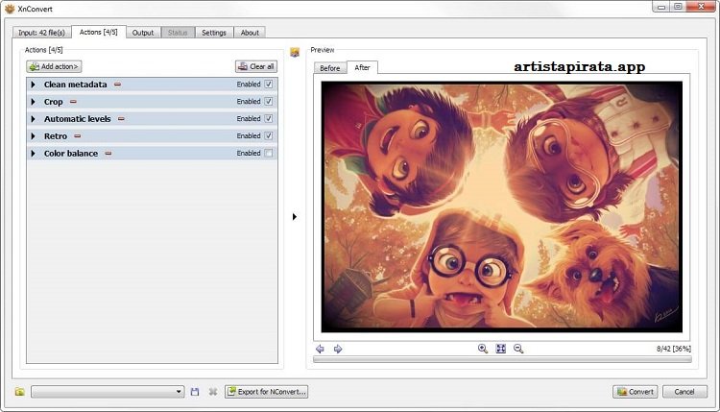Remove the Crop action with its red minus icon

tap(73, 102)
